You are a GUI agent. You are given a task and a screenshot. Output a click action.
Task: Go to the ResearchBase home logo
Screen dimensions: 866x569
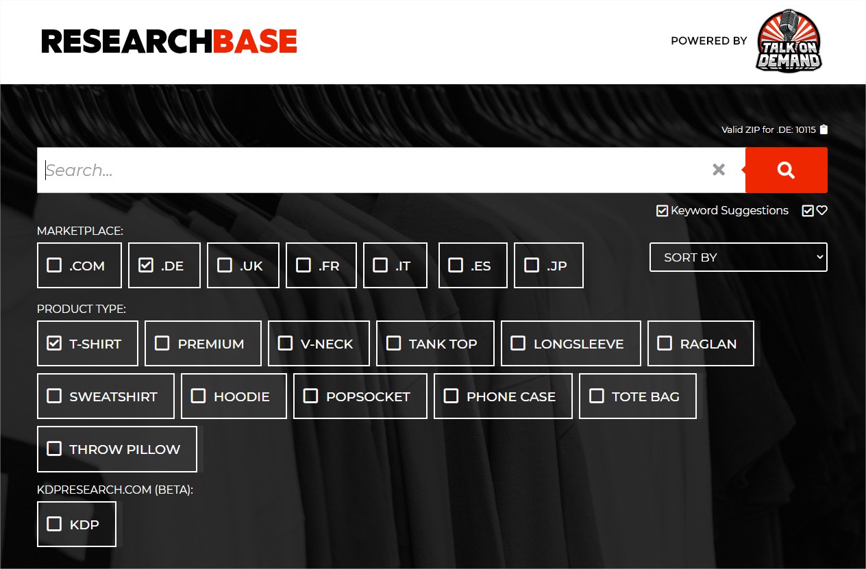click(x=169, y=41)
